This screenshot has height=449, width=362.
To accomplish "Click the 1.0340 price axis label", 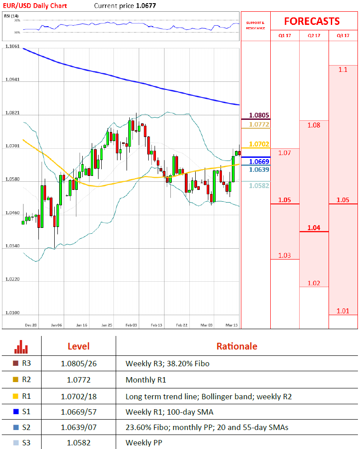I will (x=13, y=246).
